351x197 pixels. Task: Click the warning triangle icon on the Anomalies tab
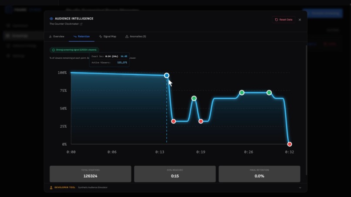127,37
